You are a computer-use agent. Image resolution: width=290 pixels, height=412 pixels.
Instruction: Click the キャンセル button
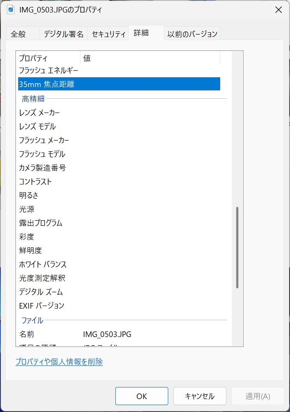(200, 396)
